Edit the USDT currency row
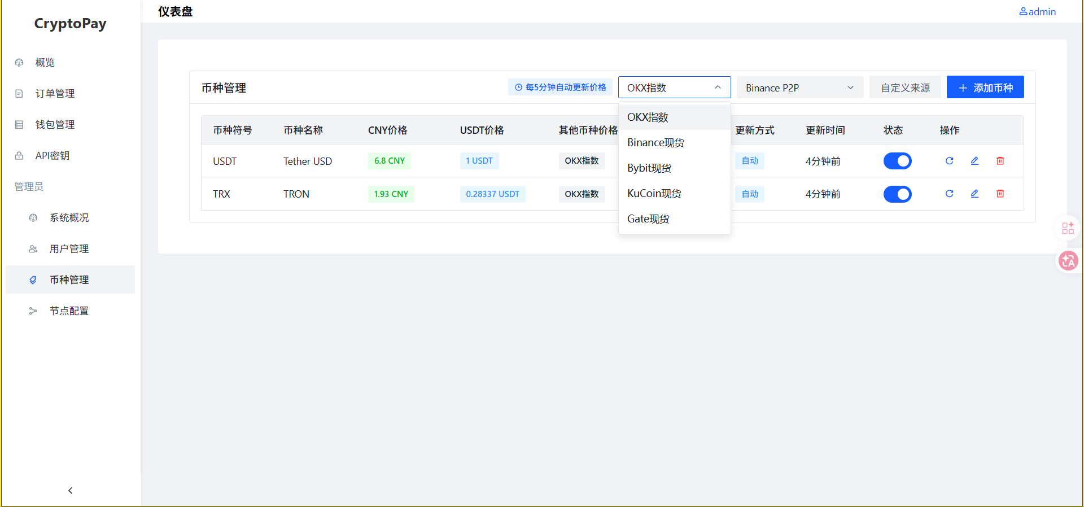Screen dimensions: 1084x507 coord(974,161)
